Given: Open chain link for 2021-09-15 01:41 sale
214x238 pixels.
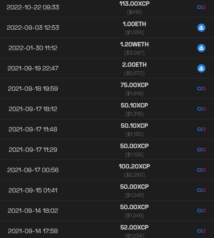Looking at the screenshot, I should [201, 190].
